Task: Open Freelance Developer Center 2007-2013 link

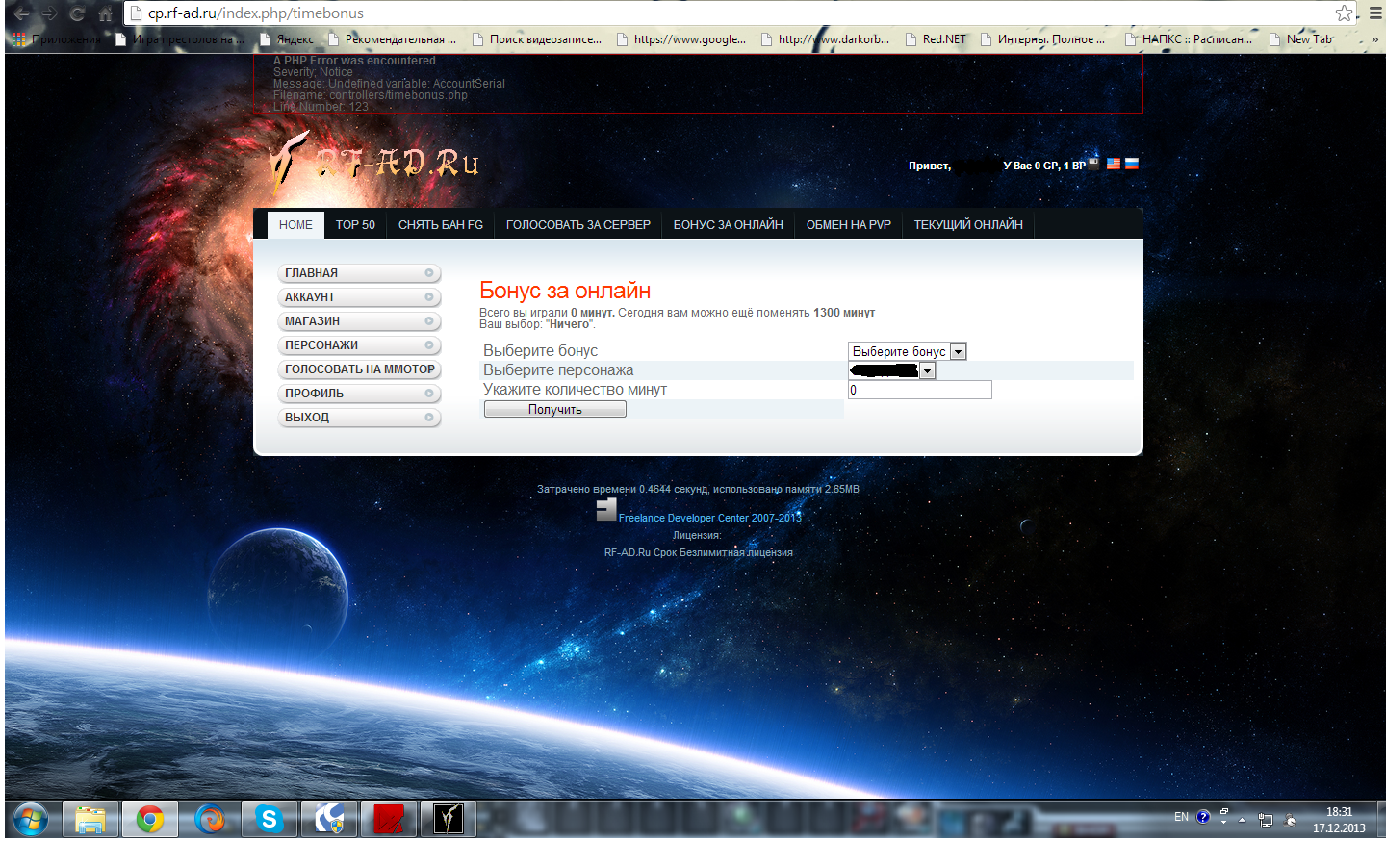Action: coord(710,518)
